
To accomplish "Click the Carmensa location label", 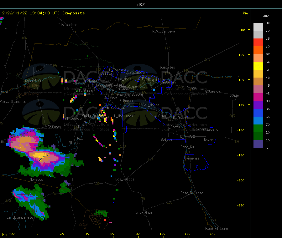I will 192,158.
